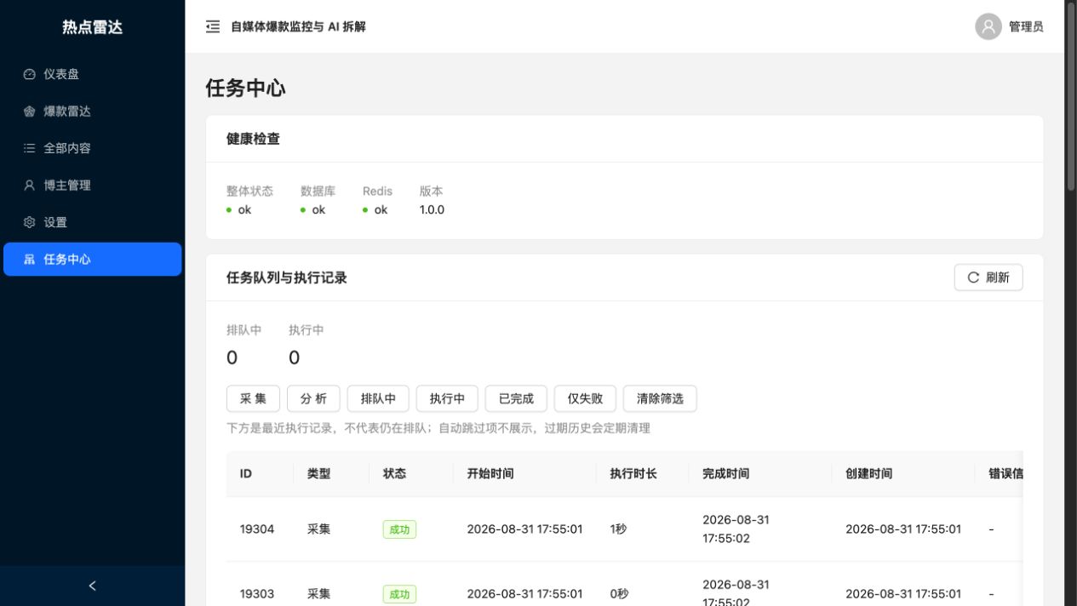Show only 执行中 tasks
The height and width of the screenshot is (606, 1077).
click(447, 398)
